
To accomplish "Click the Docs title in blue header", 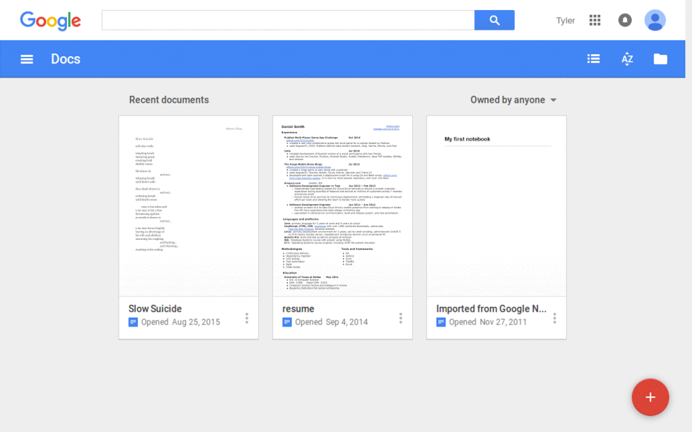I will tap(66, 59).
